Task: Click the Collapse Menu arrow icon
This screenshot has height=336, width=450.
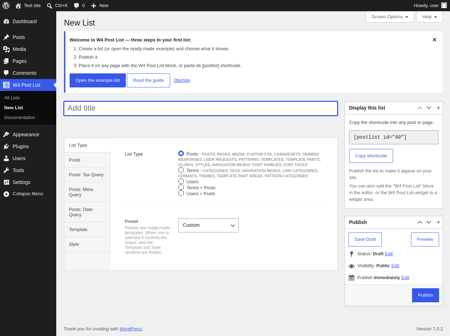Action: coord(6,194)
